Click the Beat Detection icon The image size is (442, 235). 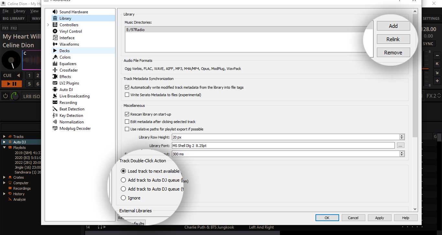tap(55, 109)
